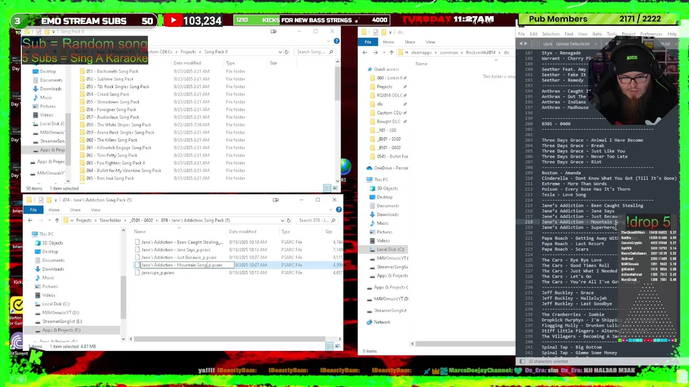Click the _0301 - 0400 breadcrumb
This screenshot has width=689, height=387.
(142, 220)
